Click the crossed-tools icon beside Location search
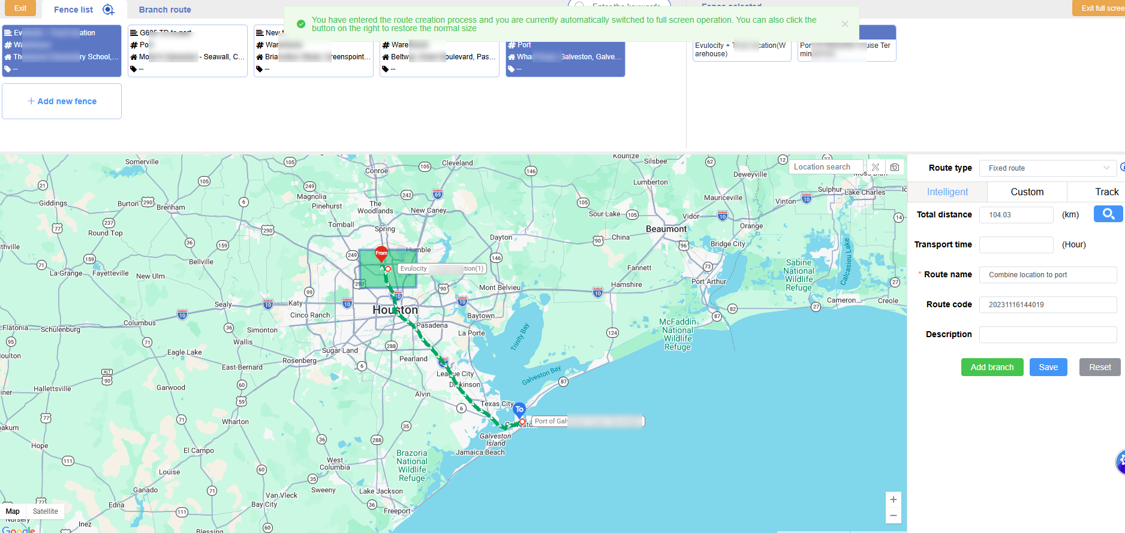Screen dimensions: 1125x533 pos(876,167)
